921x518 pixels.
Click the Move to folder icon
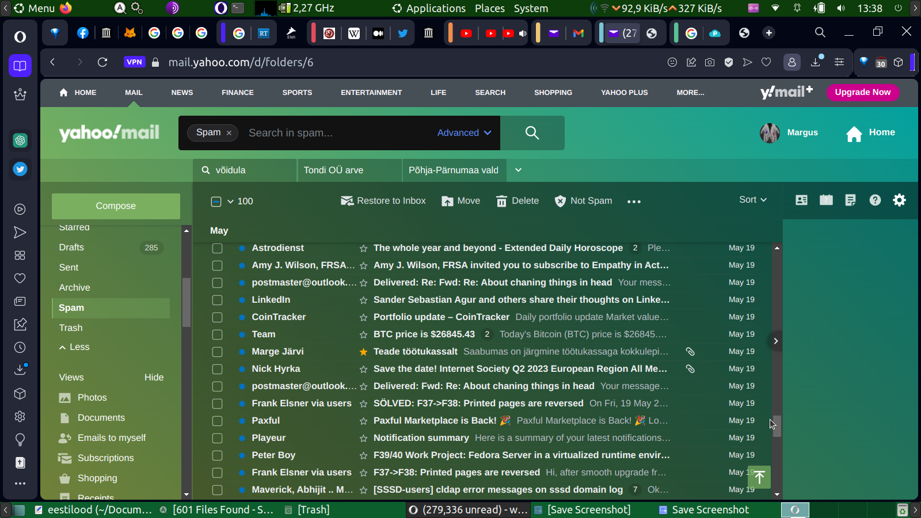point(447,201)
